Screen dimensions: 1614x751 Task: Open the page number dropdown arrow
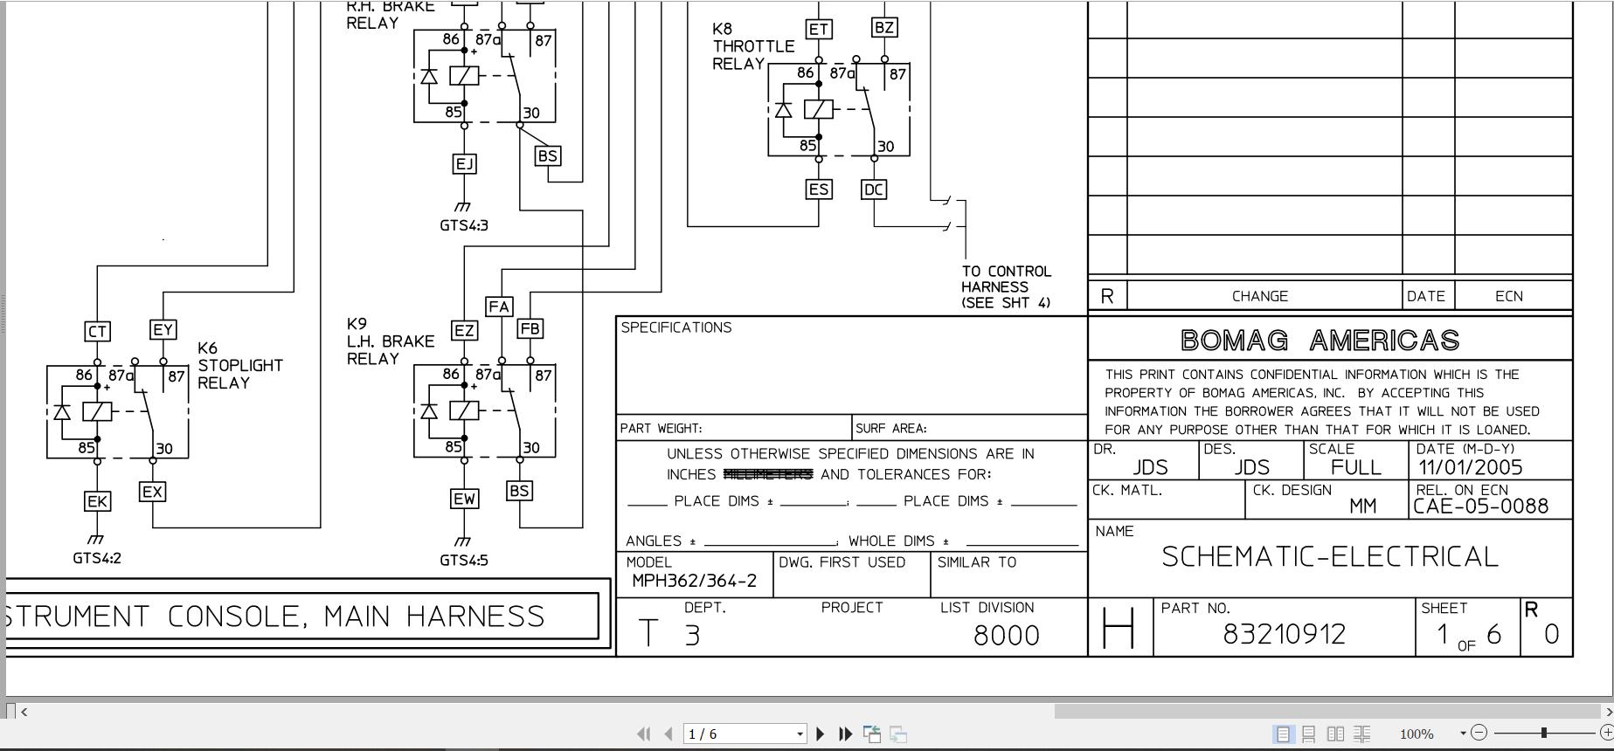point(799,734)
